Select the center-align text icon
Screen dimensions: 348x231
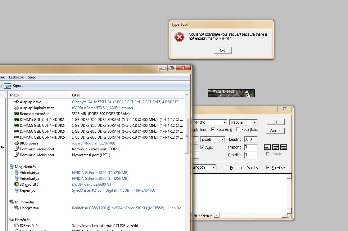click(x=275, y=147)
